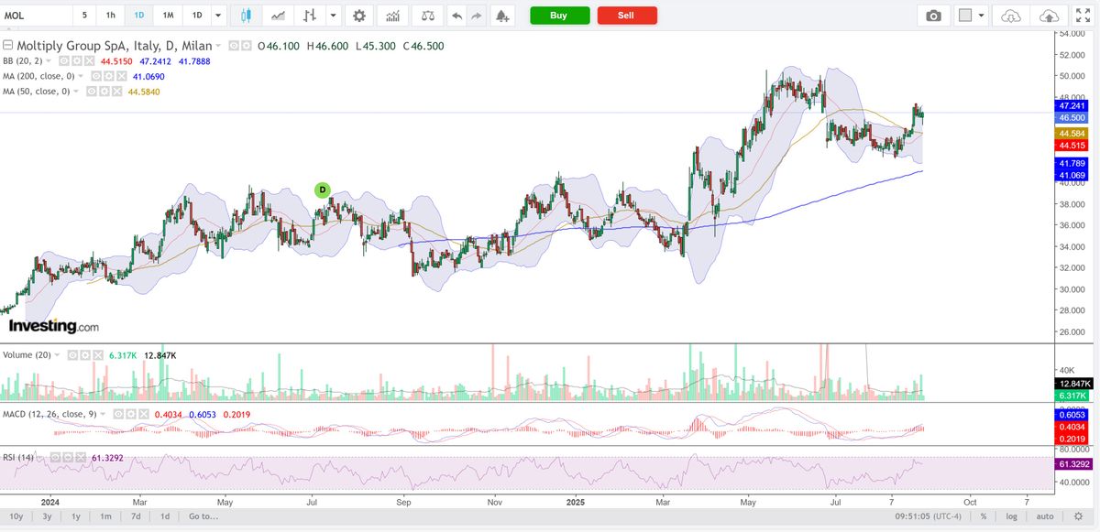Viewport: 1100px width, 532px height.
Task: Open Go to... date picker
Action: pos(203,516)
